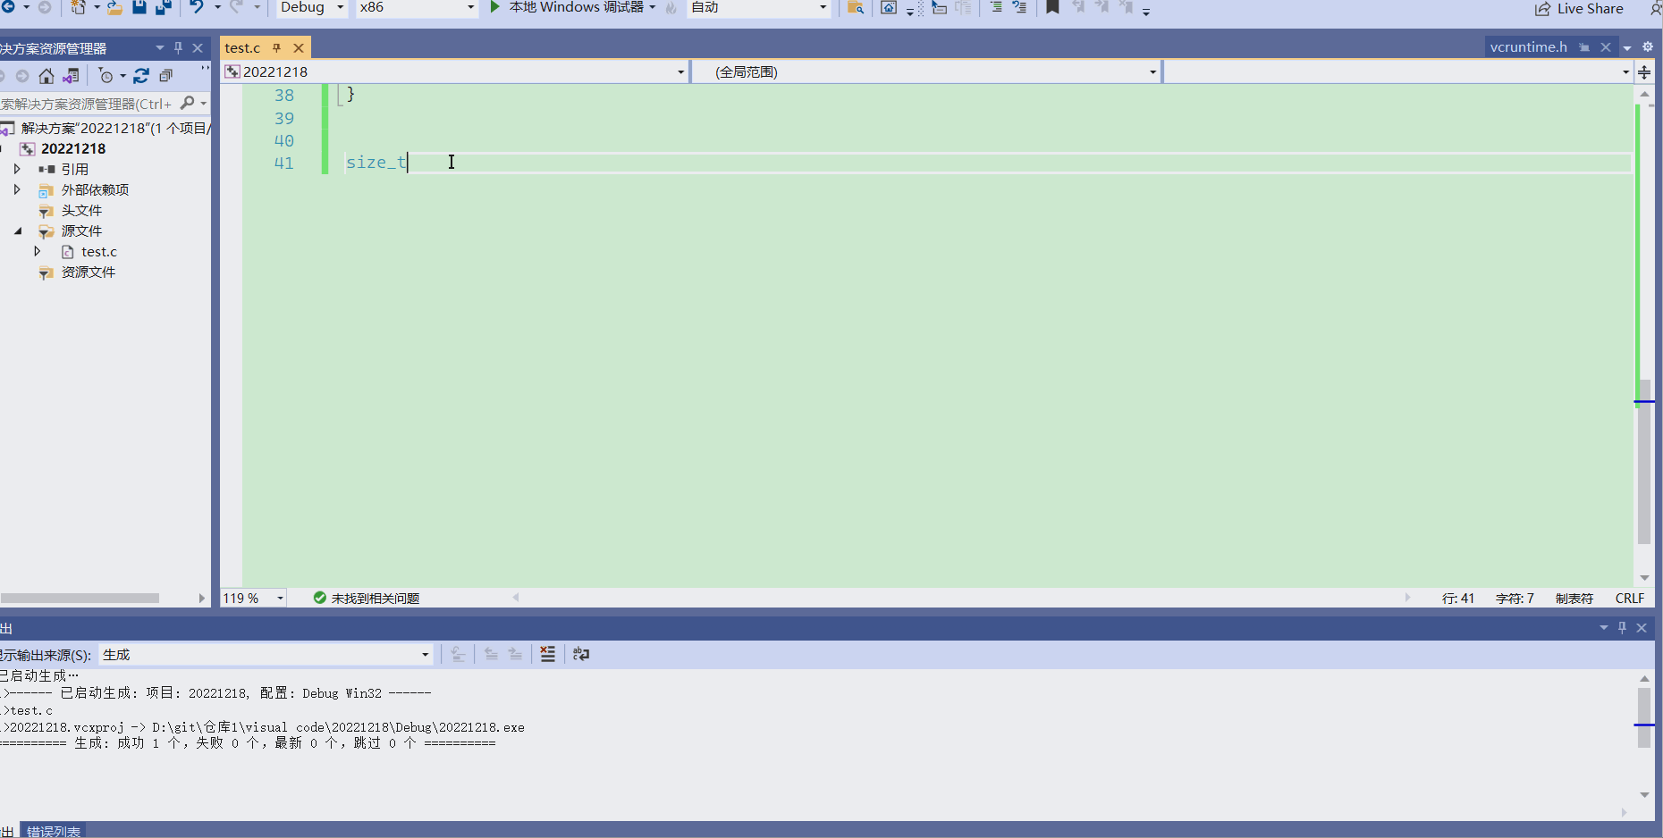Viewport: 1663px width, 838px height.
Task: Collapse all items in Solution Explorer
Action: pos(165,76)
